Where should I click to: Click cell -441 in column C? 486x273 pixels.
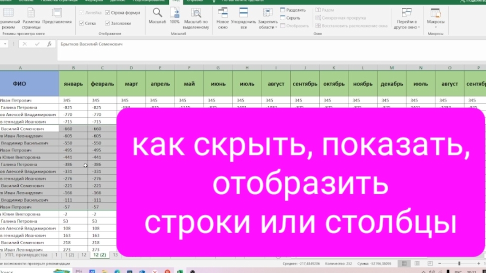click(102, 157)
